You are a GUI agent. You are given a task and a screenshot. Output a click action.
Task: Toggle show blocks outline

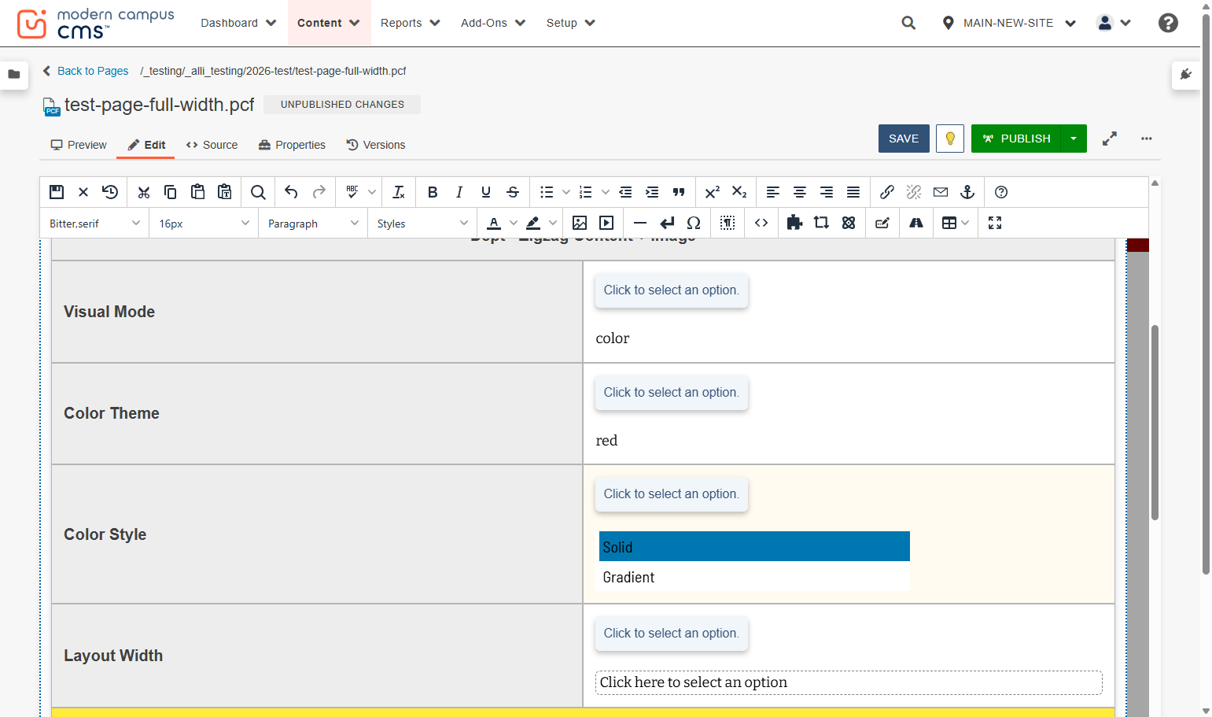pos(728,223)
